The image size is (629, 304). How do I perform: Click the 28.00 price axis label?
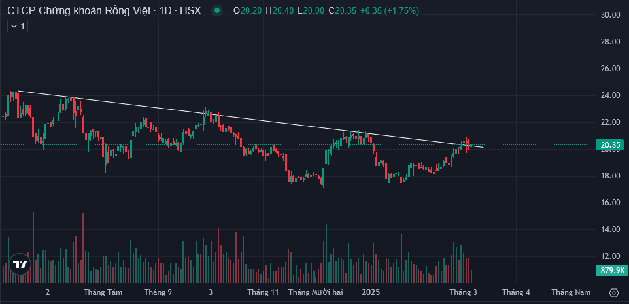tap(610, 42)
